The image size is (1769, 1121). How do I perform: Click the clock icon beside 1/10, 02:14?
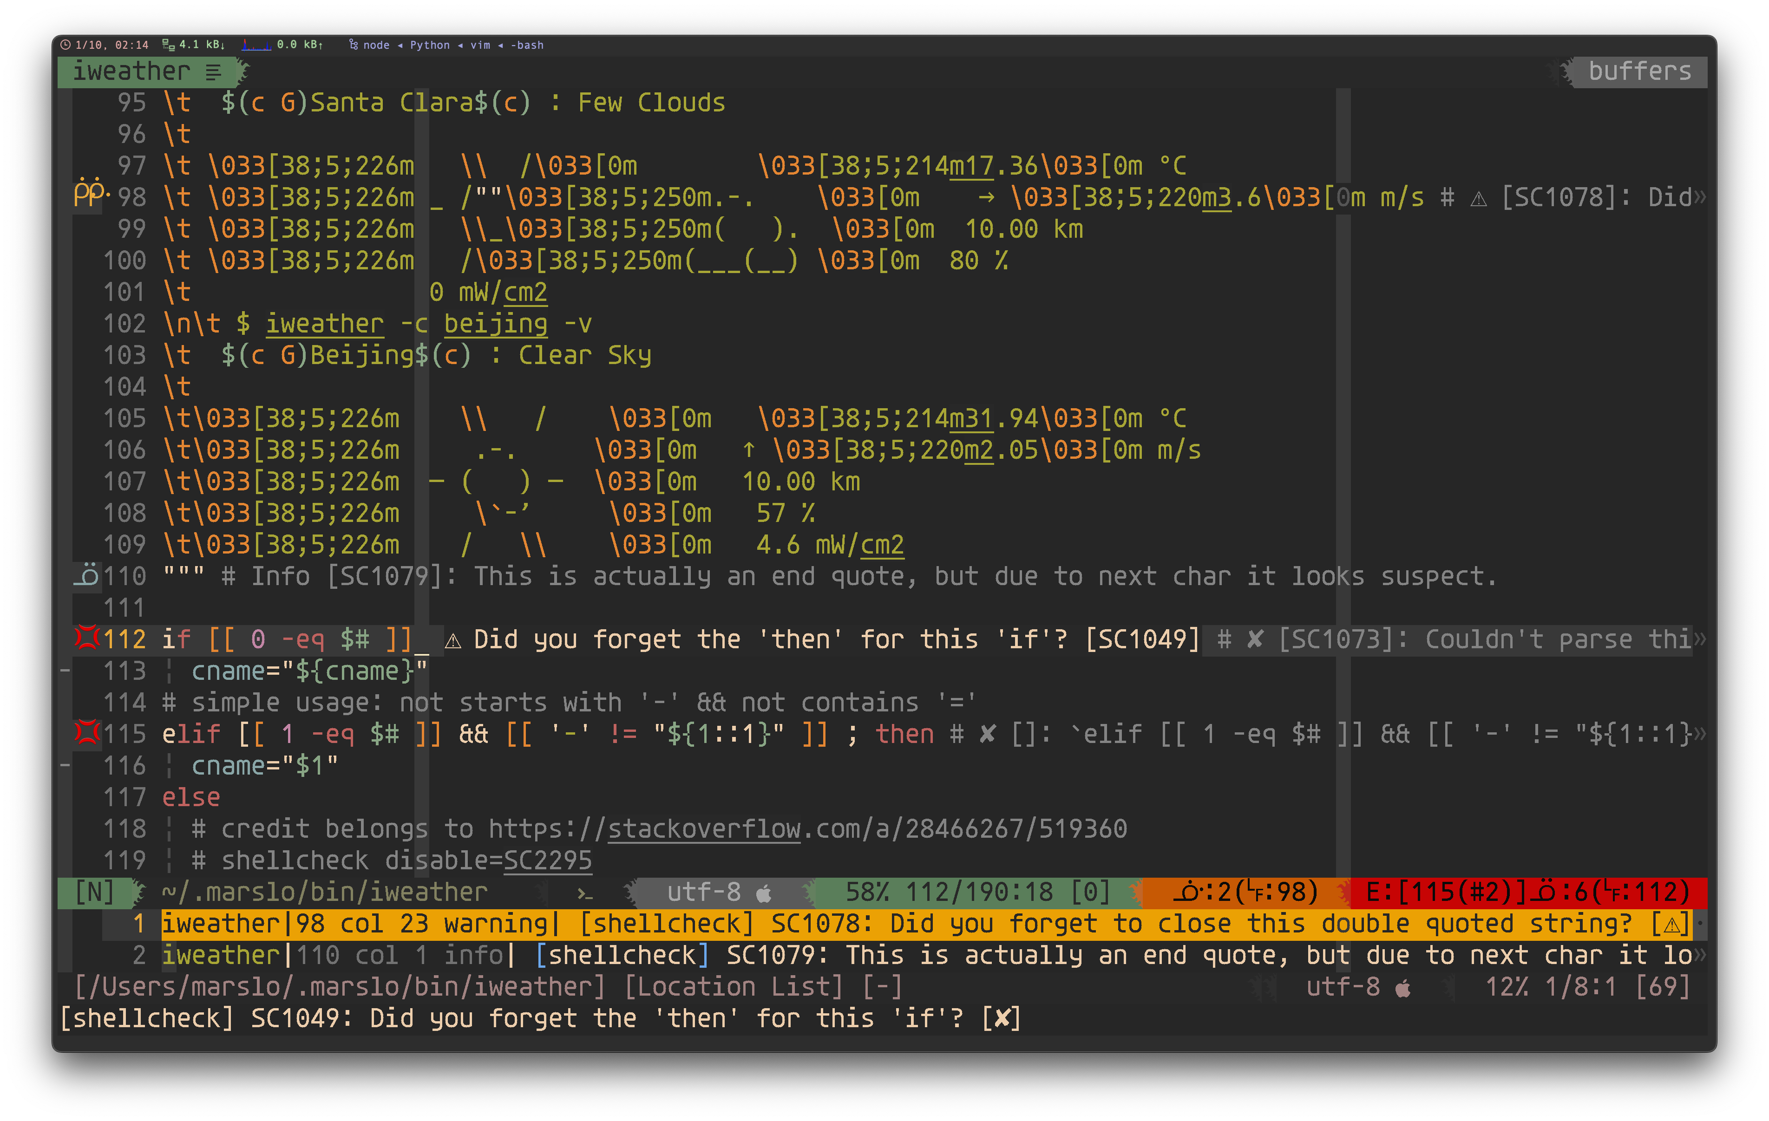[x=66, y=45]
